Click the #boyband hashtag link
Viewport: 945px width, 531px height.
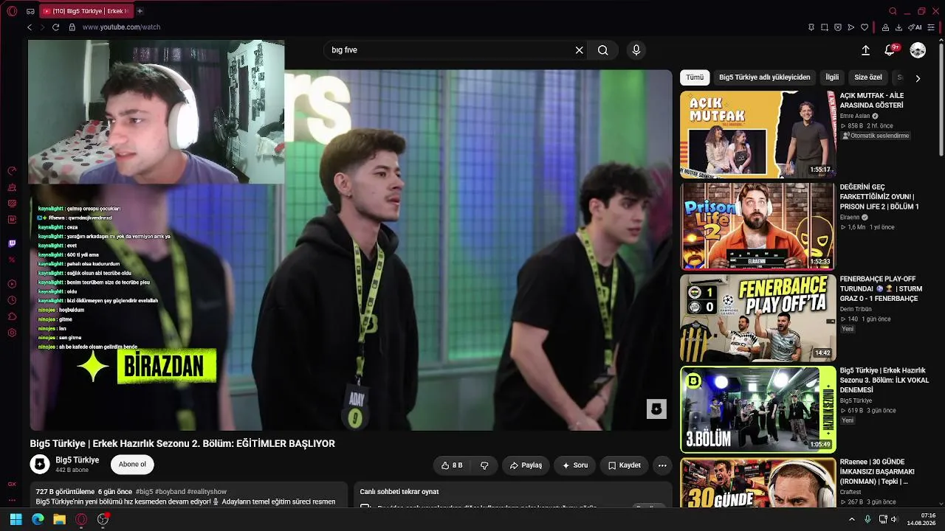click(x=170, y=492)
